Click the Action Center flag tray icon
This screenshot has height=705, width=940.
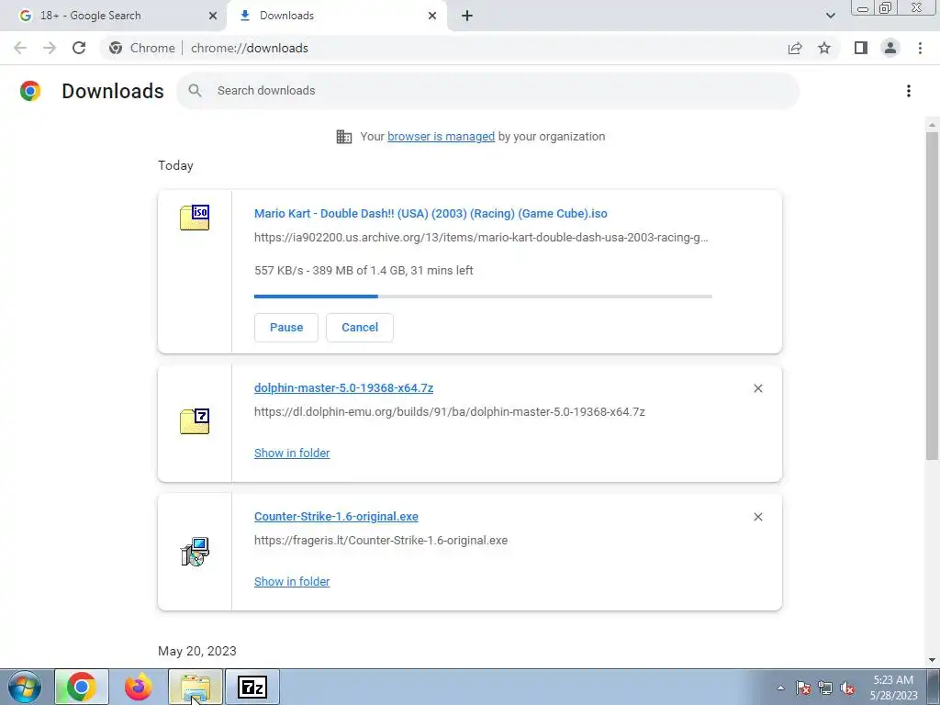tap(803, 688)
